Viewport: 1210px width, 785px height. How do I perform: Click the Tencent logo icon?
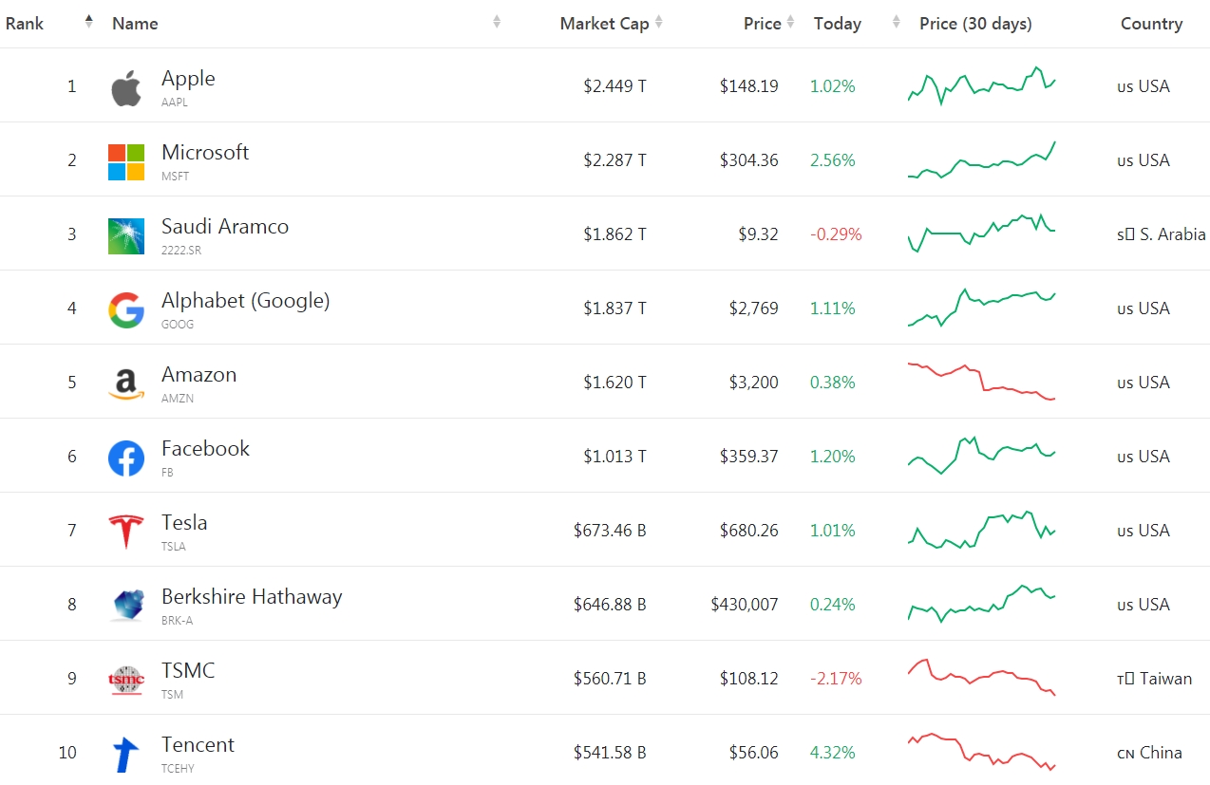point(126,755)
